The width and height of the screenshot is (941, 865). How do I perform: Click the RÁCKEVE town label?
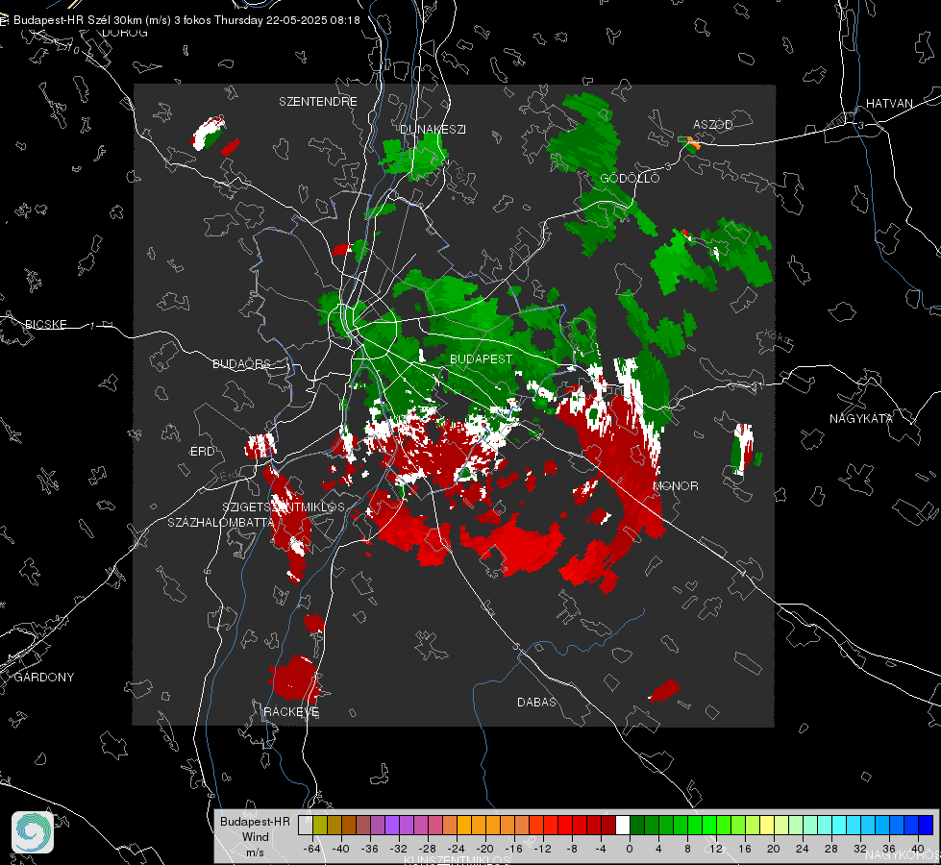pos(291,712)
